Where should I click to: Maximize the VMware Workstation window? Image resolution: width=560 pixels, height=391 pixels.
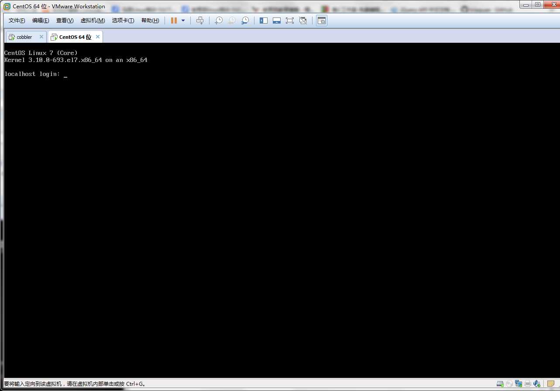click(x=537, y=4)
